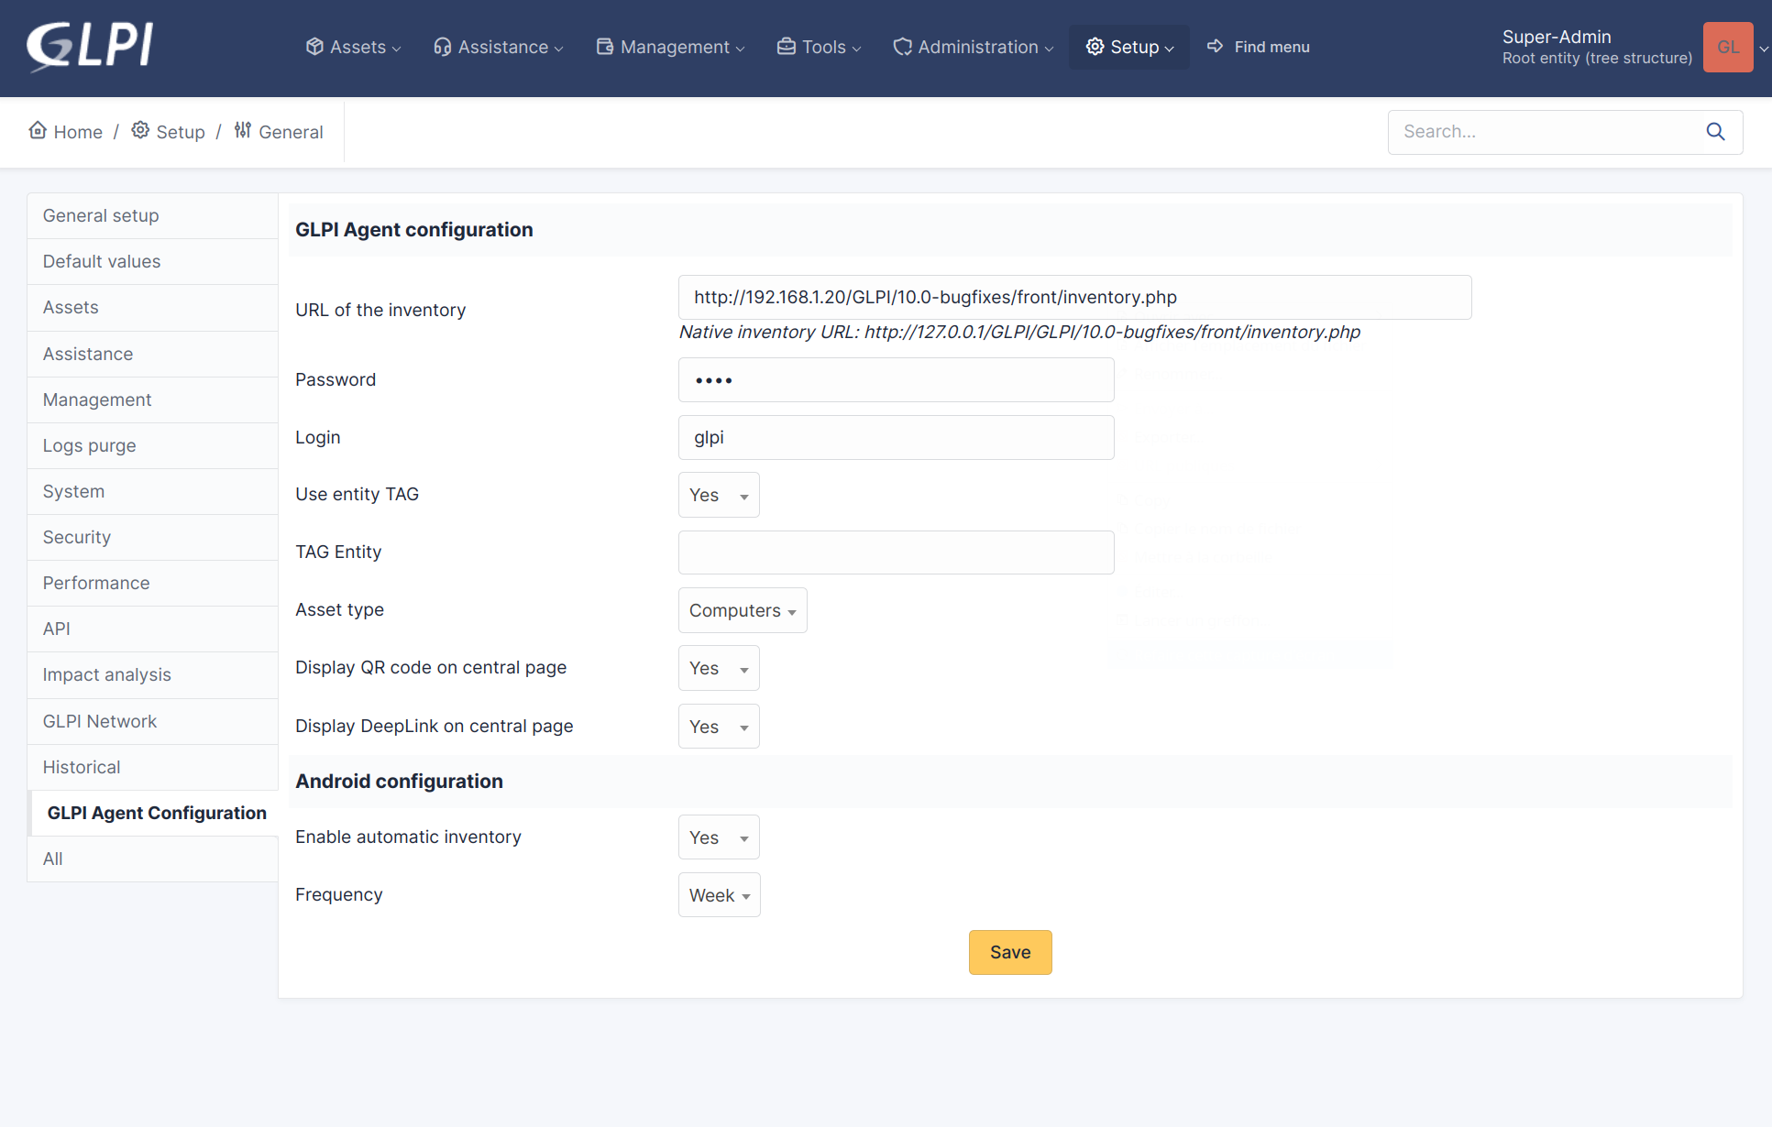Select GLPI Agent Configuration tab

154,813
